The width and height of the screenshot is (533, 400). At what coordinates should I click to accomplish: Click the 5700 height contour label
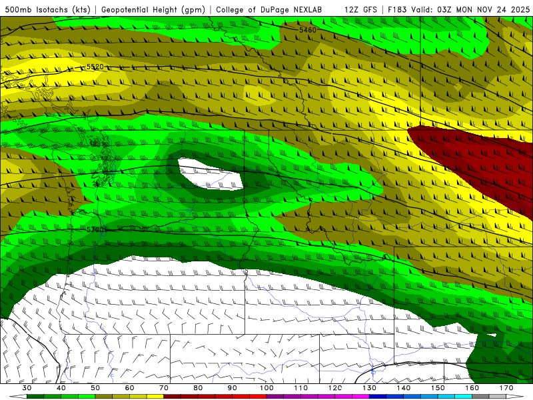(x=95, y=229)
